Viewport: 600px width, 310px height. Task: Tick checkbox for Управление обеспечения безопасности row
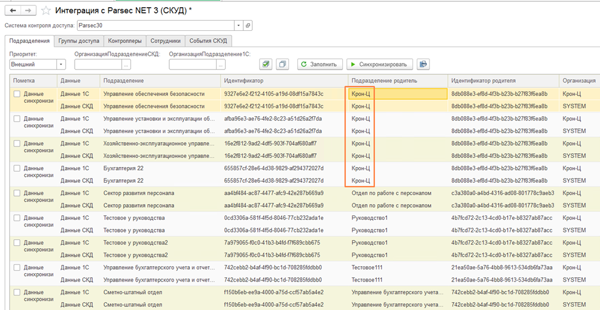pyautogui.click(x=17, y=94)
